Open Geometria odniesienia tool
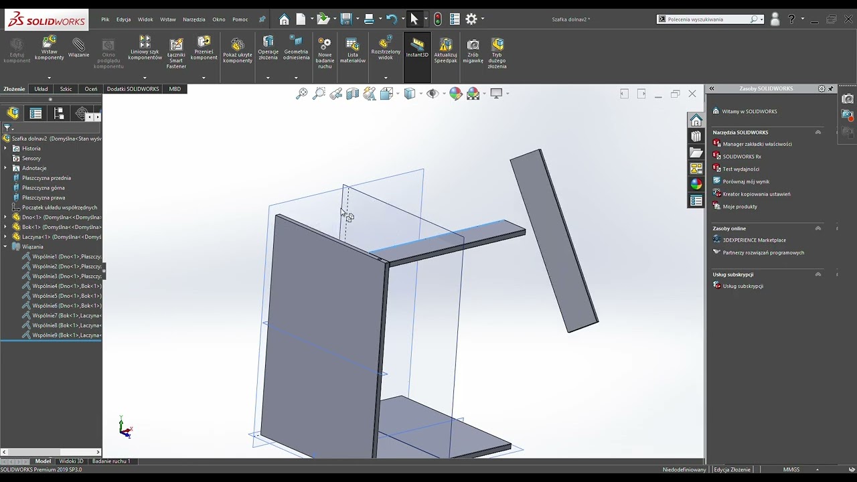Viewport: 857px width, 482px height. coord(296,48)
